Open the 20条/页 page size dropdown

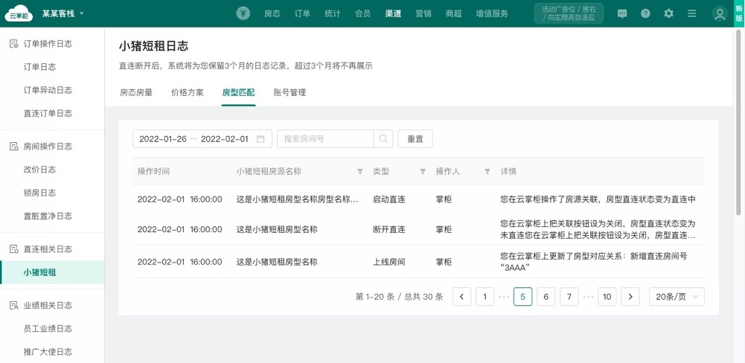(677, 297)
